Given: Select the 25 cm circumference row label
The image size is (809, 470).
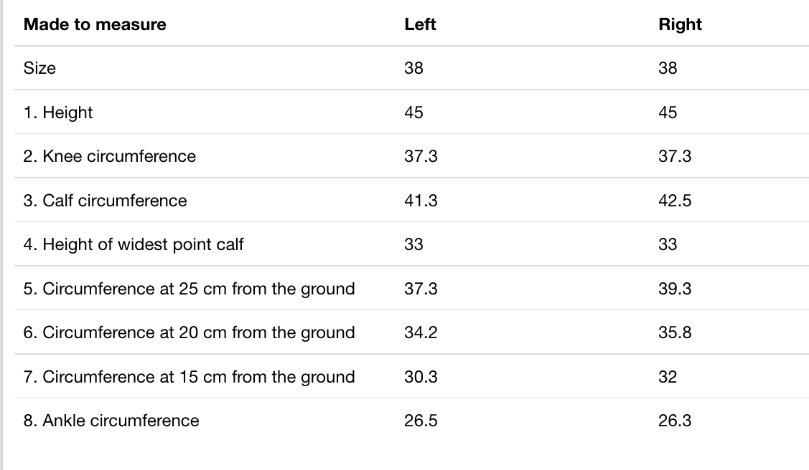Looking at the screenshot, I should click(x=189, y=289).
